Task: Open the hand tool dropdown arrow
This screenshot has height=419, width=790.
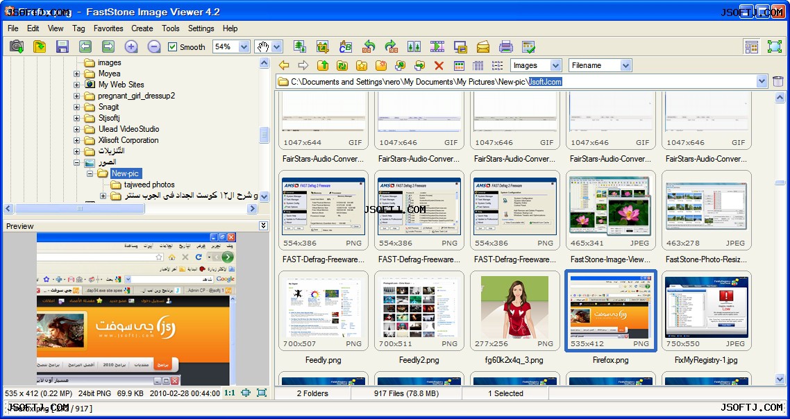Action: coord(276,47)
